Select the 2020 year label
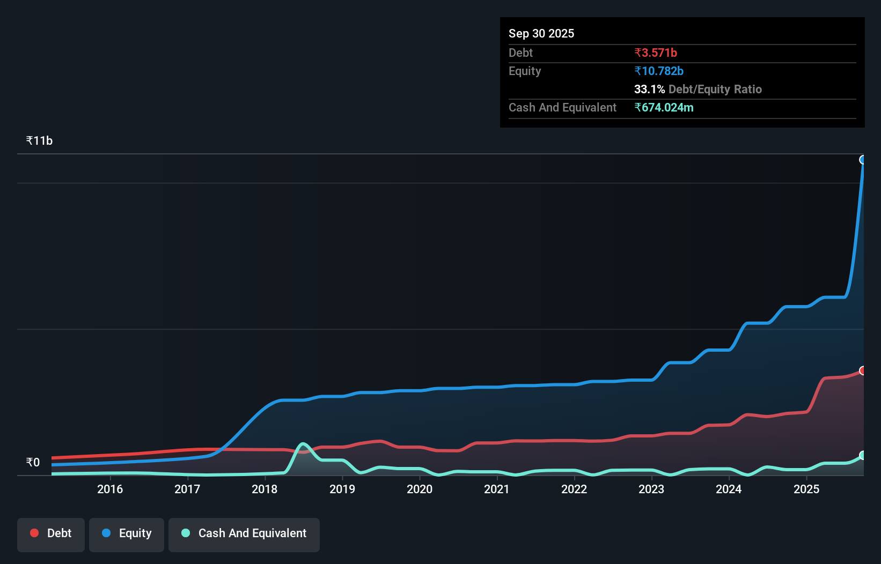The image size is (881, 564). tap(420, 489)
